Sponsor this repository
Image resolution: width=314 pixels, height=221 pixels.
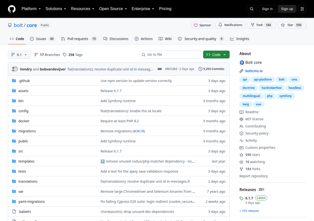(x=202, y=25)
